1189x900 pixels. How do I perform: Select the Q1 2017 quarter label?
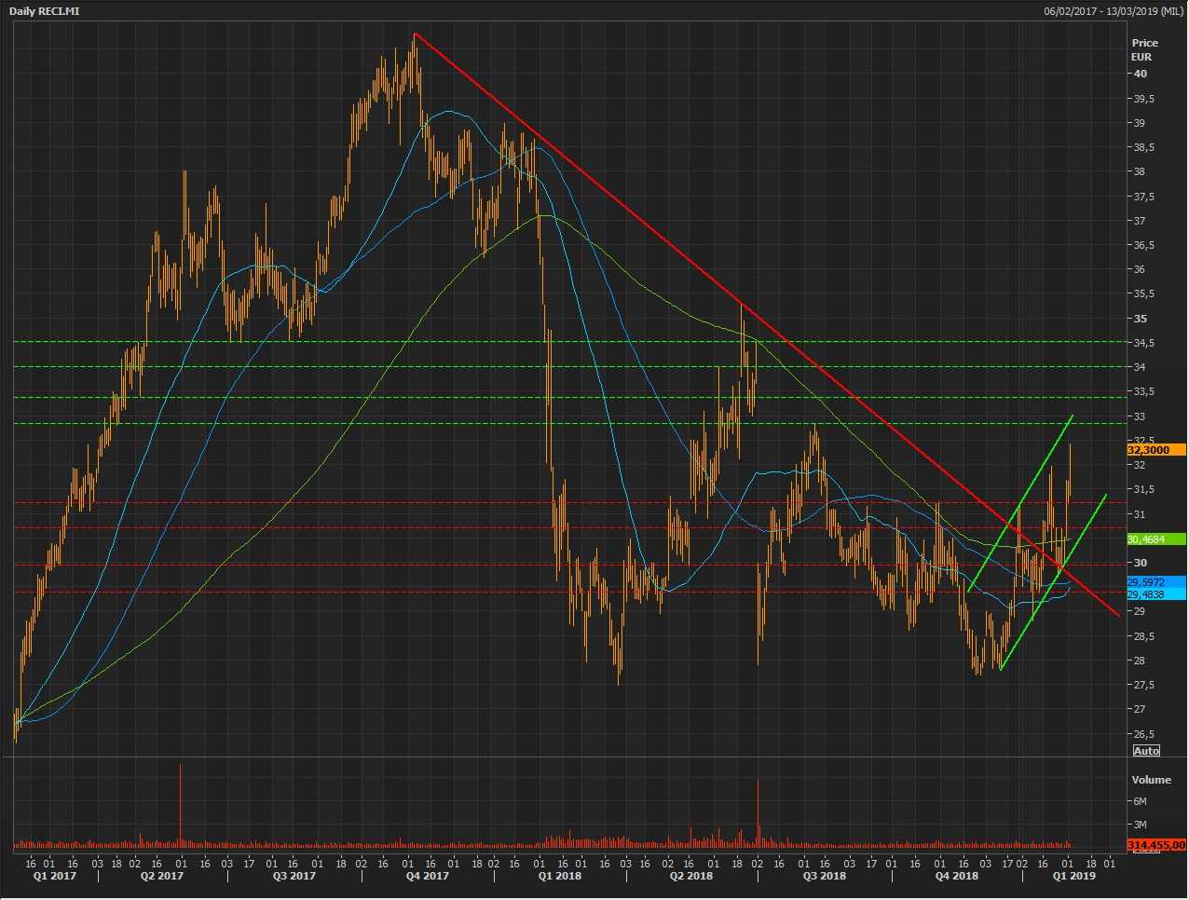(55, 876)
